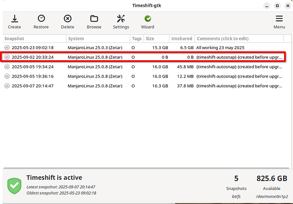Open the hamburger Menu
The width and height of the screenshot is (293, 204).
(x=279, y=19)
